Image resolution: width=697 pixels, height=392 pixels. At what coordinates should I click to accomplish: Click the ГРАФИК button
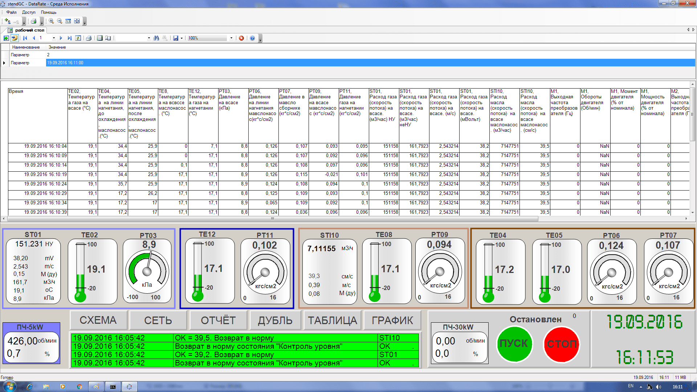[x=392, y=320]
